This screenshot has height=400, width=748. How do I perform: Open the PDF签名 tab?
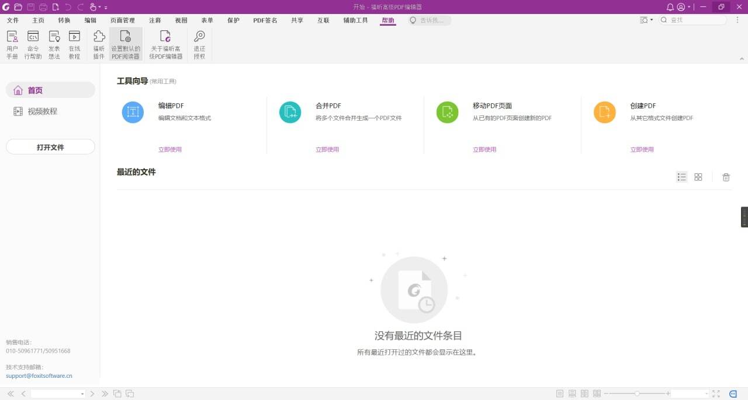tap(265, 20)
